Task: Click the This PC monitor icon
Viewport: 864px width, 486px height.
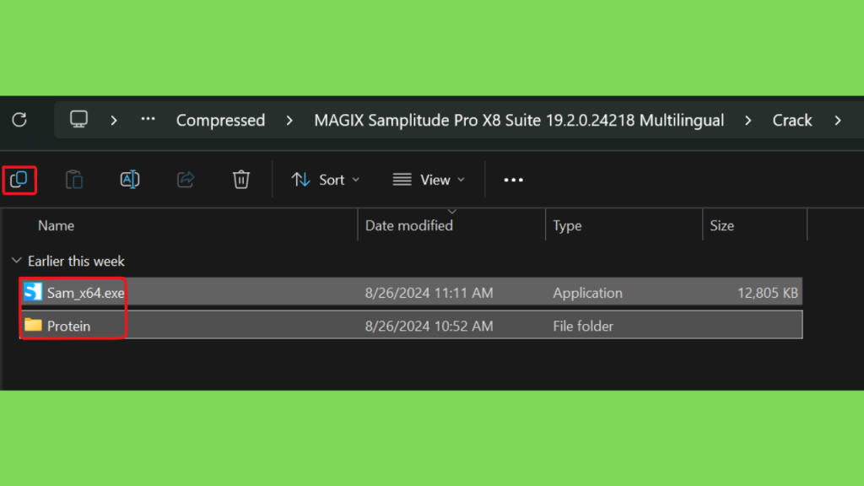Action: [x=79, y=120]
